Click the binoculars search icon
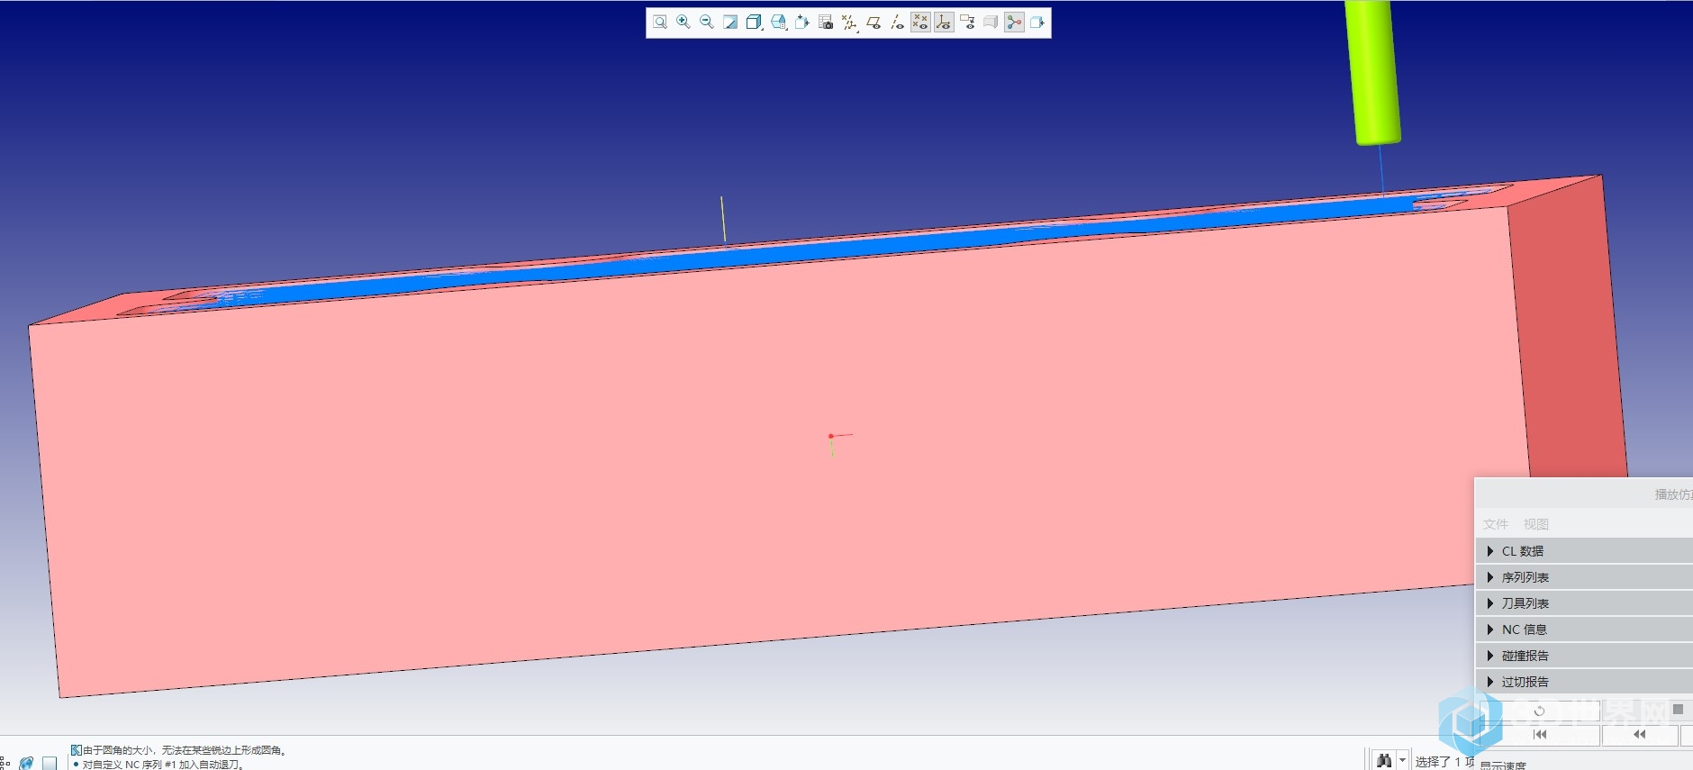Viewport: 1693px width, 770px height. pyautogui.click(x=1384, y=761)
